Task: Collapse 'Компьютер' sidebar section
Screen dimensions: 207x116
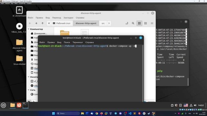Action: 29,29
